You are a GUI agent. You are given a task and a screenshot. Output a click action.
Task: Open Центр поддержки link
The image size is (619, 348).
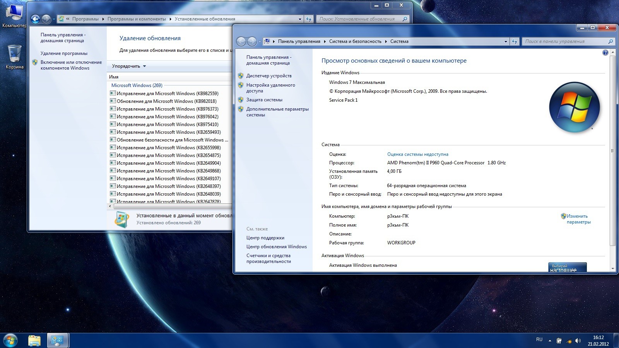click(x=265, y=238)
